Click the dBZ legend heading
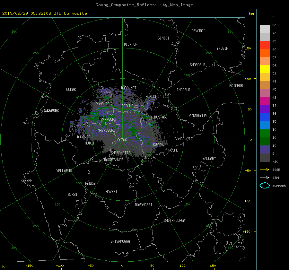Image resolution: width=289 pixels, height=270 pixels. click(x=272, y=17)
